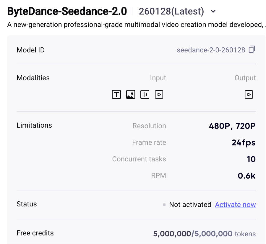Expand the version selector chevron
This screenshot has height=244, width=266.
213,11
